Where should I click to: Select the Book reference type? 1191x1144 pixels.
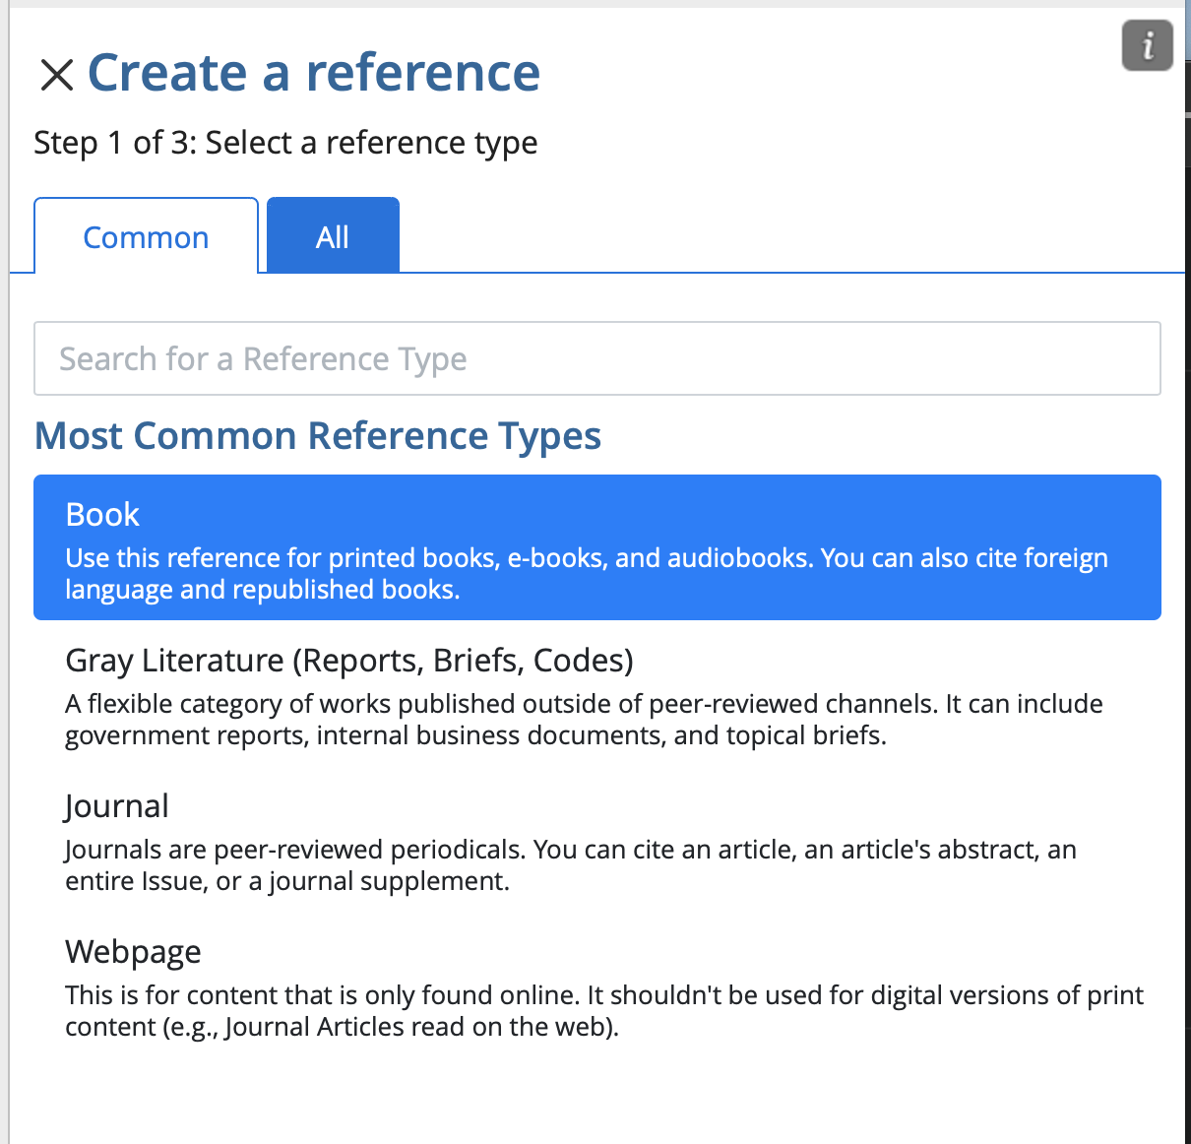(102, 514)
